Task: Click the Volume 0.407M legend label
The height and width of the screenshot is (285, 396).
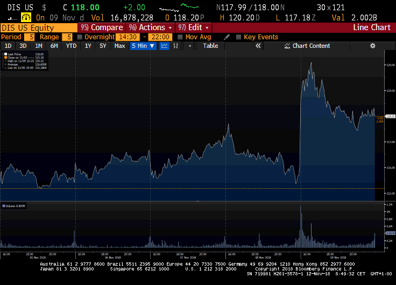Action: pos(15,206)
